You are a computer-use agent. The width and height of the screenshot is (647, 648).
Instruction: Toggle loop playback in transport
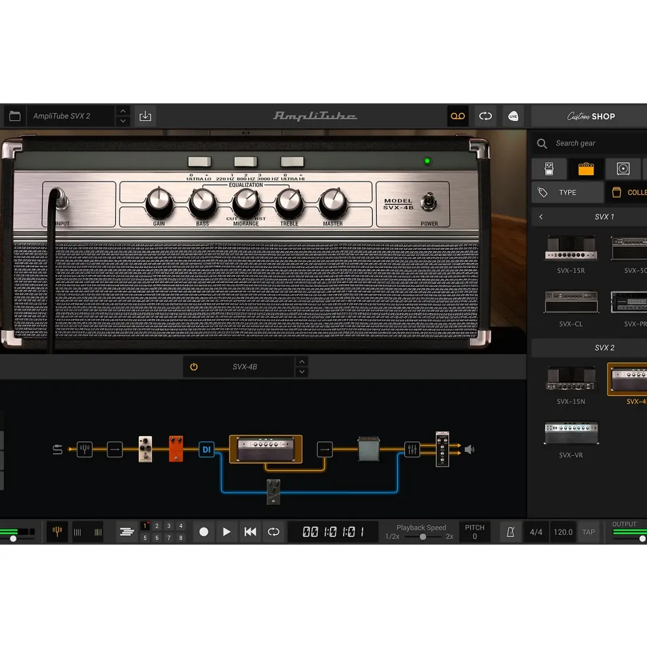274,532
